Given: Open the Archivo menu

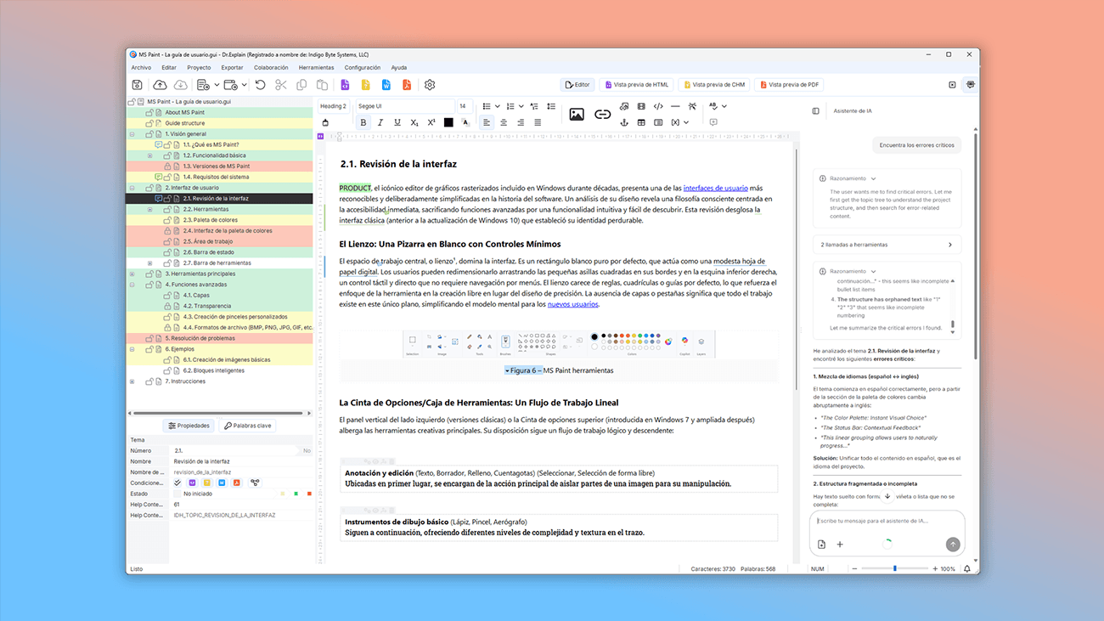Looking at the screenshot, I should pyautogui.click(x=141, y=68).
